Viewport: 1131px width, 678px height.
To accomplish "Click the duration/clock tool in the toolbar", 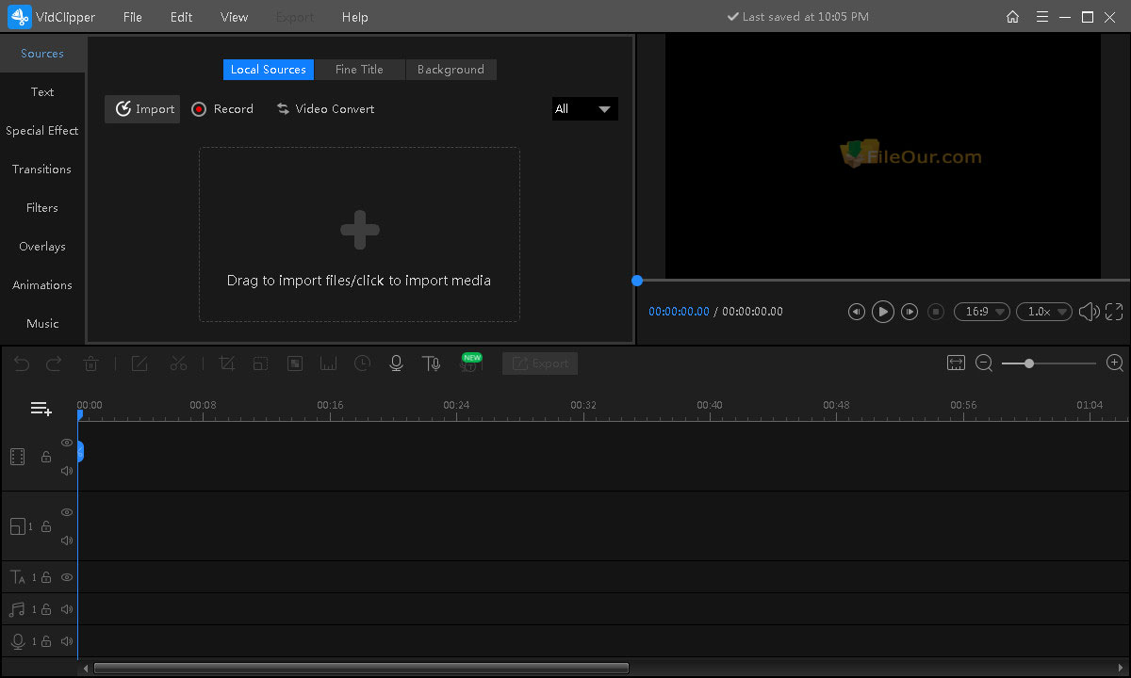I will pyautogui.click(x=362, y=363).
